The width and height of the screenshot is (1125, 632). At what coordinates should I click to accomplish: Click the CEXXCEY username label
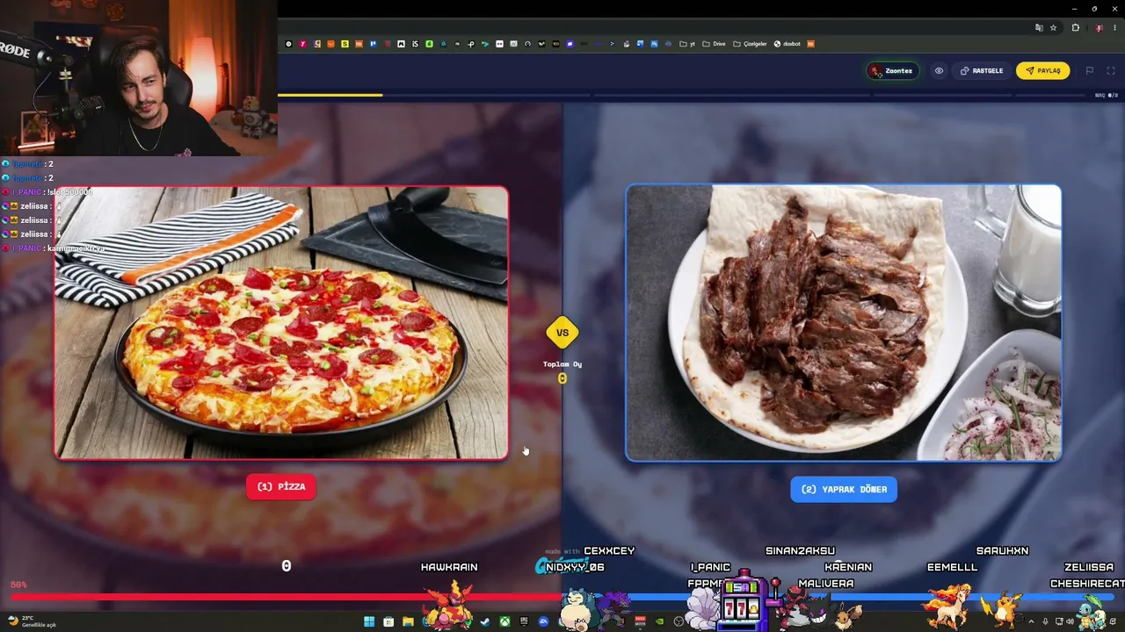click(x=609, y=551)
